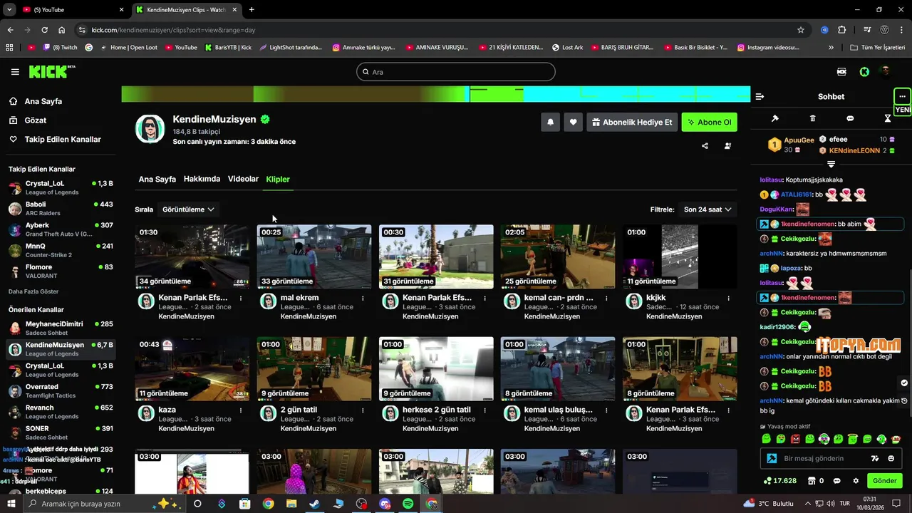
Task: Go to Gözat in sidebar
Action: pyautogui.click(x=35, y=120)
